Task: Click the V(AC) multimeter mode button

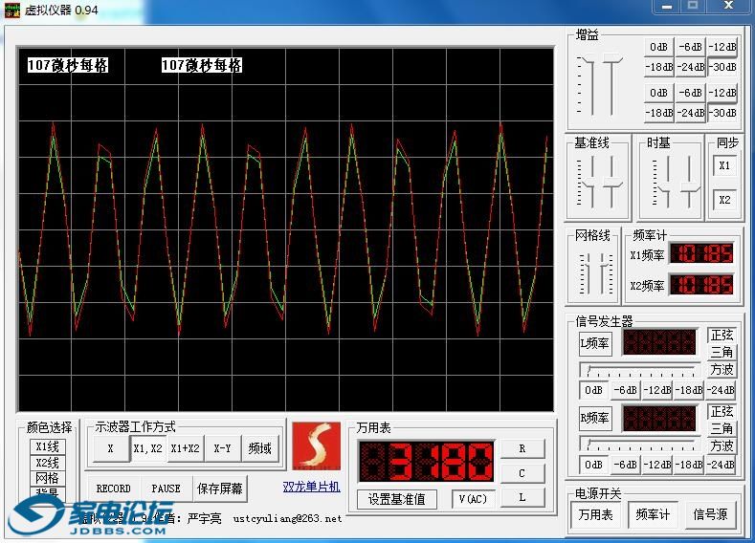Action: click(473, 499)
